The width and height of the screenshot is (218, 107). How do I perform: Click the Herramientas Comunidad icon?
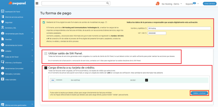tap(3, 68)
